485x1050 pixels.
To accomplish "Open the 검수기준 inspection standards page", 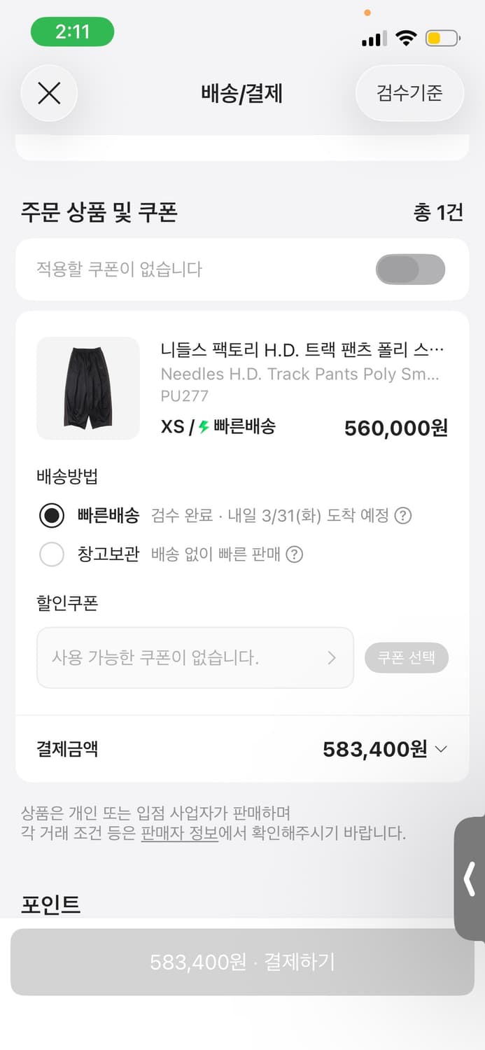I will 409,93.
